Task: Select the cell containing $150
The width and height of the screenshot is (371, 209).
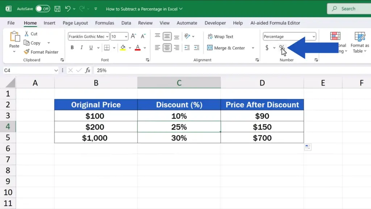Action: pyautogui.click(x=262, y=127)
